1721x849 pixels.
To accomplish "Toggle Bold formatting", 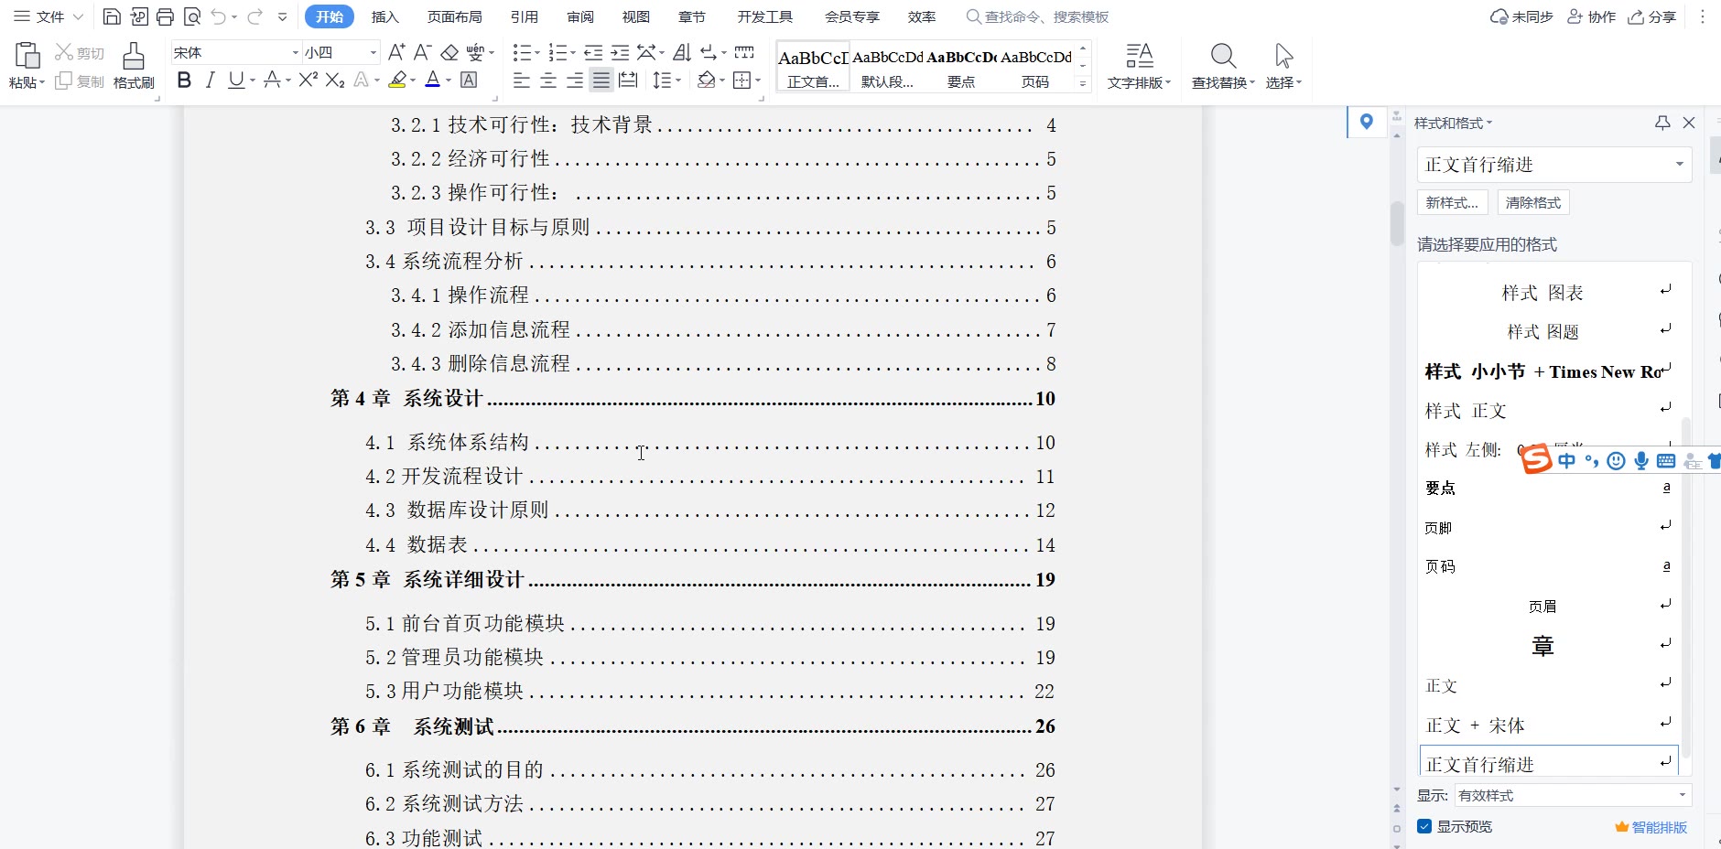I will click(184, 81).
